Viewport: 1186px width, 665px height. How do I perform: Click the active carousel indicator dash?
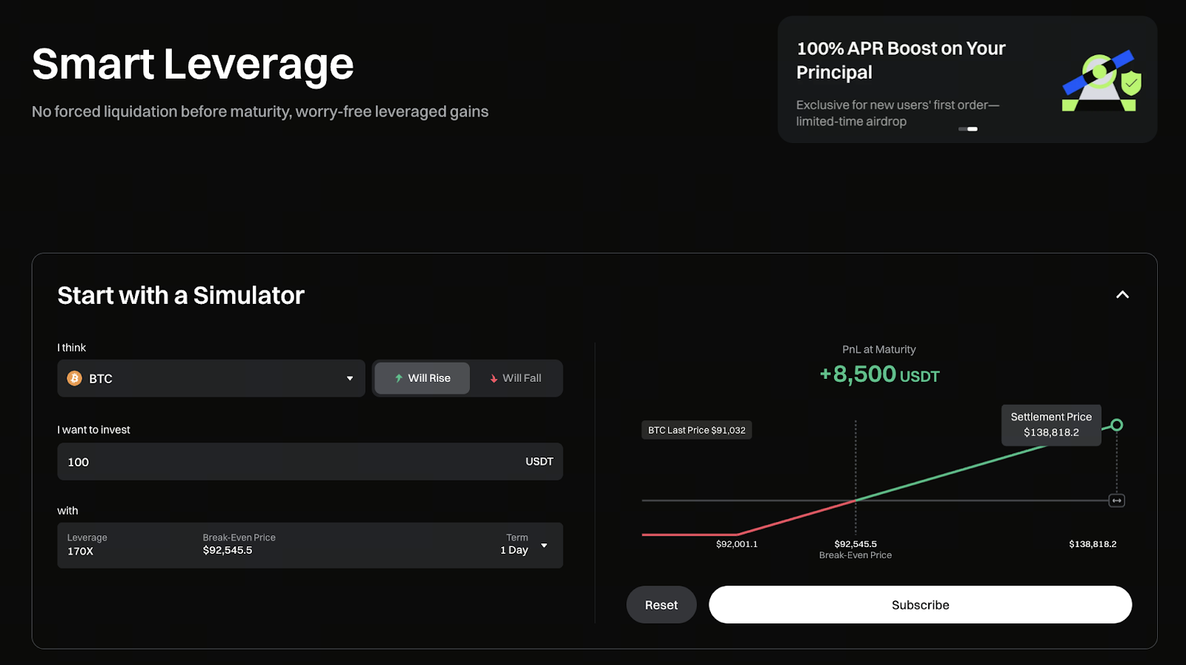coord(973,129)
